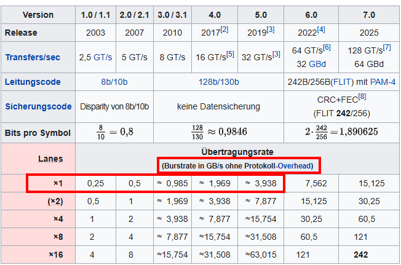Click the 5 GT/s cell
The image size is (401, 265).
tap(135, 57)
